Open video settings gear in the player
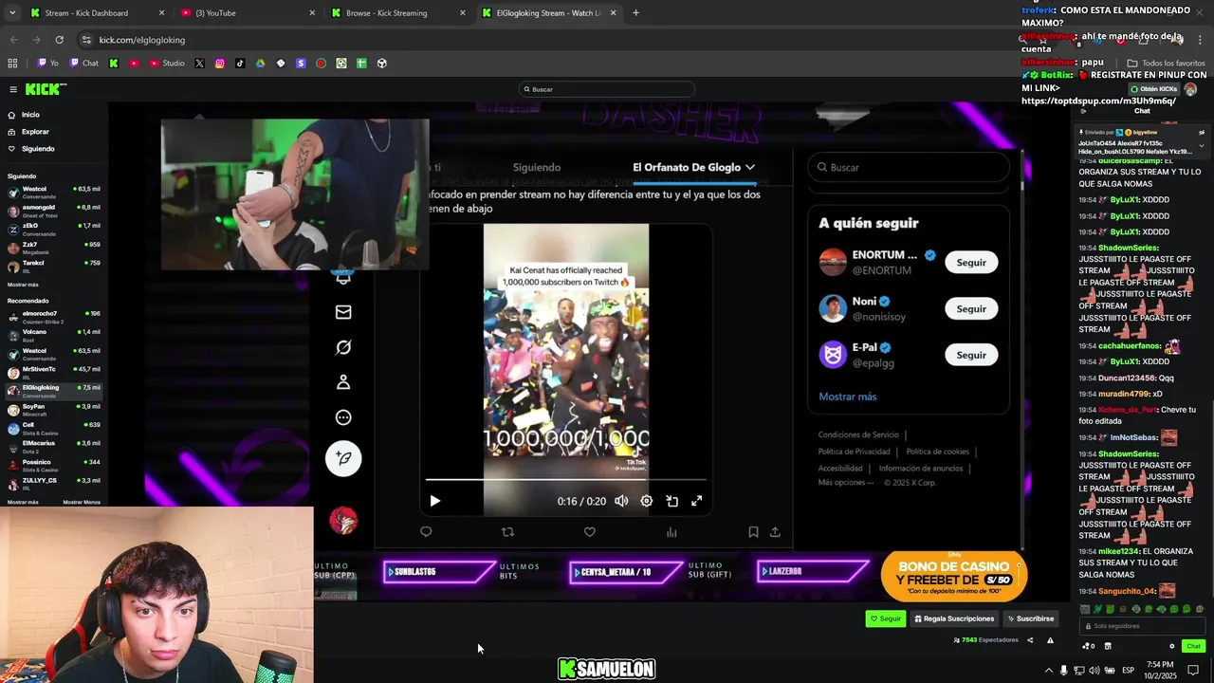1214x683 pixels. (x=646, y=501)
